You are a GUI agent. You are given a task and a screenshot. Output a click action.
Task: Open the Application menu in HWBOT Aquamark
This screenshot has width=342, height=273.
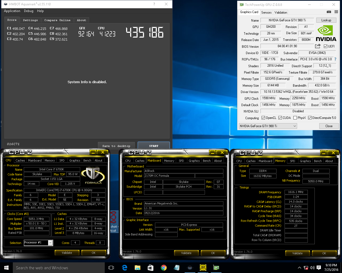tap(12, 11)
